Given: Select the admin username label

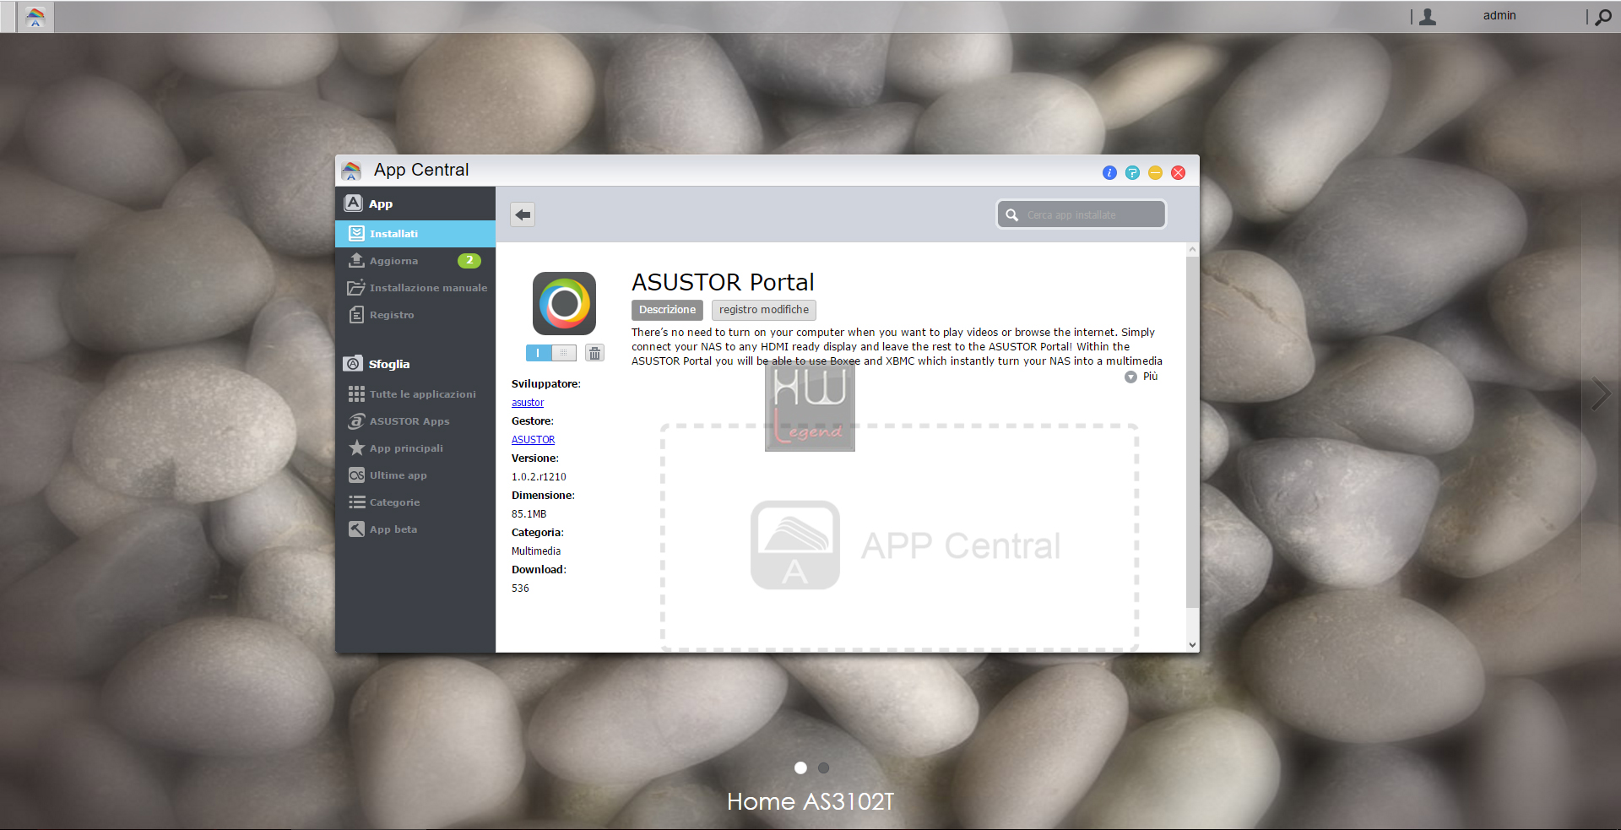Looking at the screenshot, I should [1499, 15].
